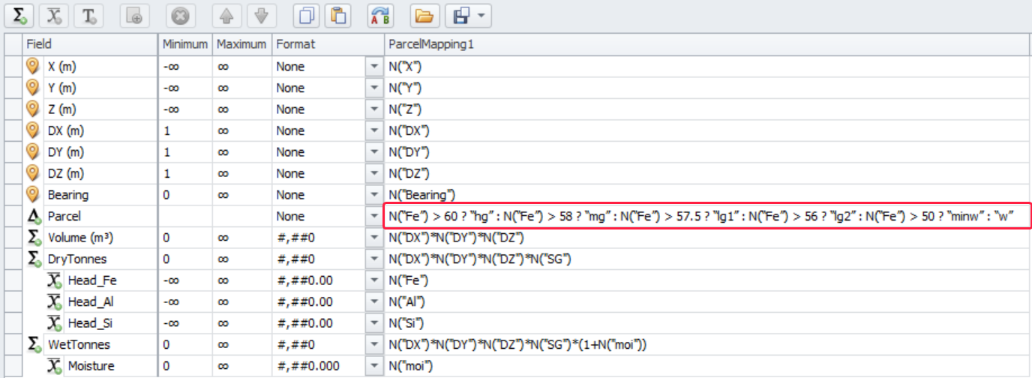Click the Minimum column header
1032x378 pixels.
185,44
